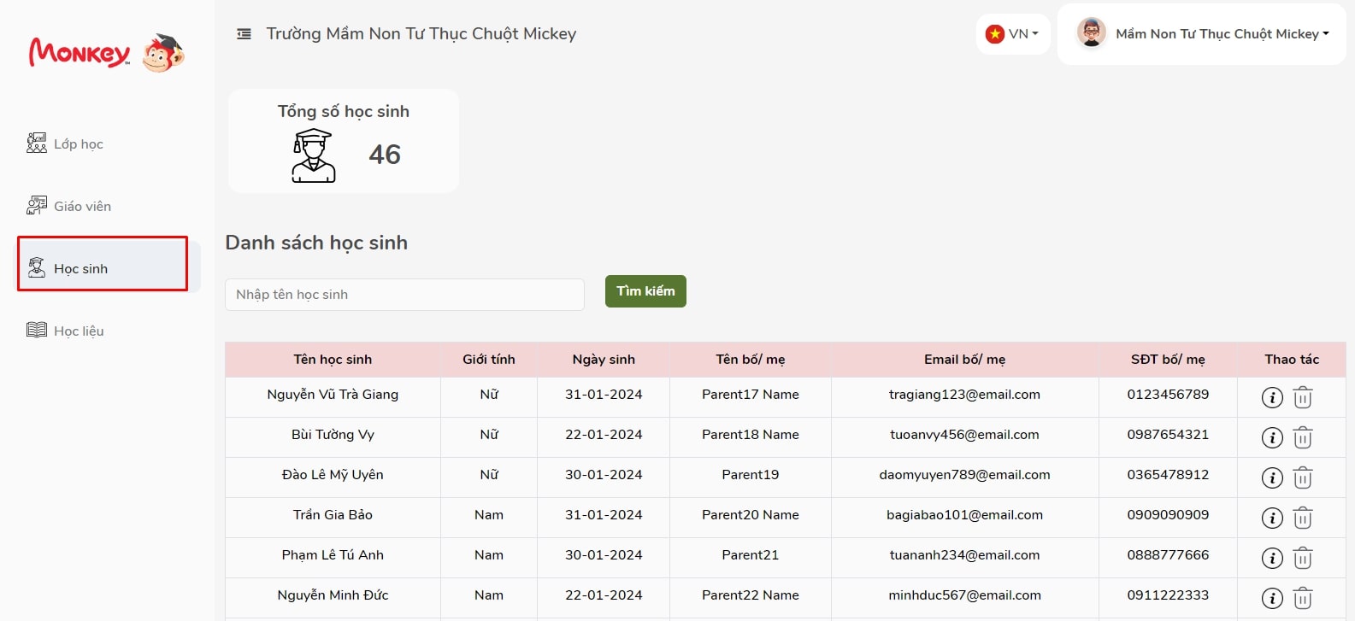
Task: Click the Tên học sinh column header
Action: [x=333, y=360]
